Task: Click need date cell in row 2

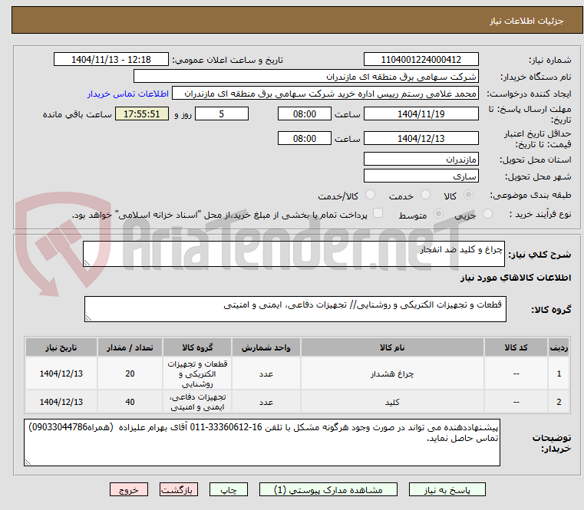Action: pyautogui.click(x=61, y=402)
